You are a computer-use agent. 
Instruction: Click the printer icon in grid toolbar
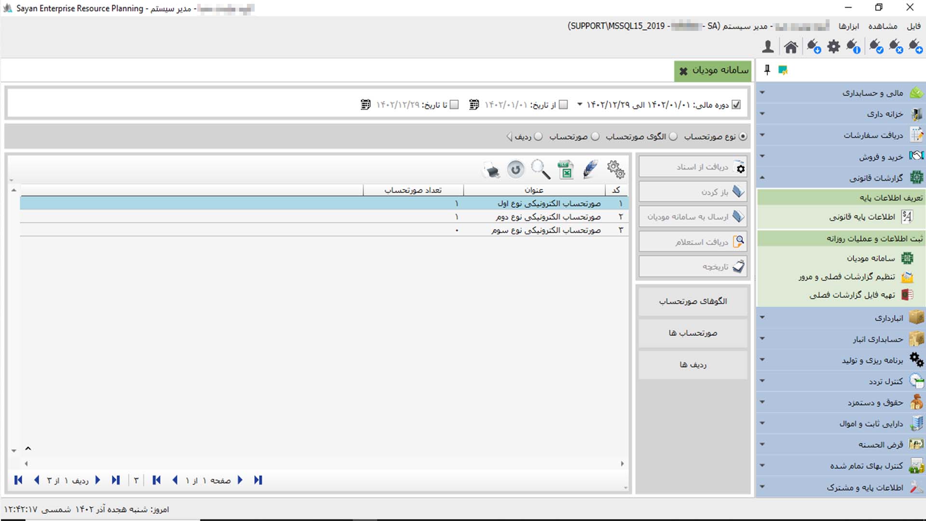491,170
